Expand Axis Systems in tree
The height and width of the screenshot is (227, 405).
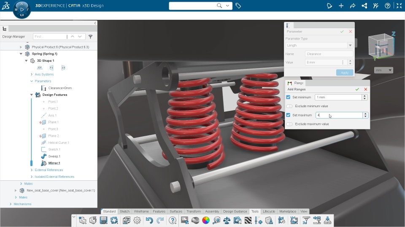pos(32,74)
